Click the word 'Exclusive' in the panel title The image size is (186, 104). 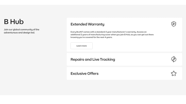pos(79,73)
